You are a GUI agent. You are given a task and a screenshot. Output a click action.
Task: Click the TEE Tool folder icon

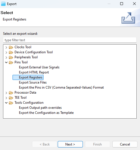(11, 98)
